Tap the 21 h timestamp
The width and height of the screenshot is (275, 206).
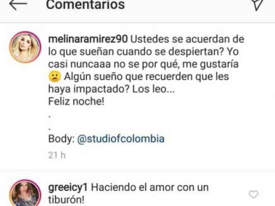(x=57, y=155)
